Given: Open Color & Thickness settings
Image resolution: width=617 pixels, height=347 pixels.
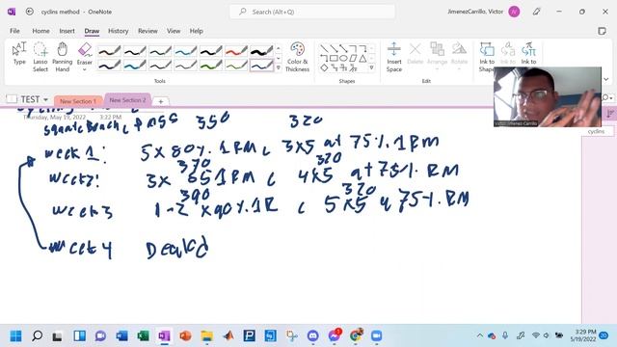Looking at the screenshot, I should (297, 57).
